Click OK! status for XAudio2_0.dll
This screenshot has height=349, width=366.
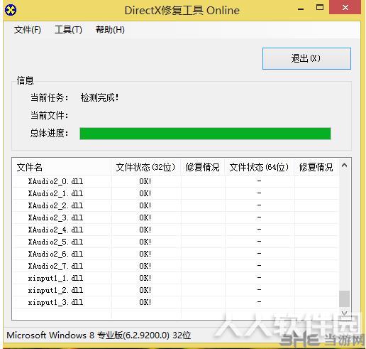(145, 181)
